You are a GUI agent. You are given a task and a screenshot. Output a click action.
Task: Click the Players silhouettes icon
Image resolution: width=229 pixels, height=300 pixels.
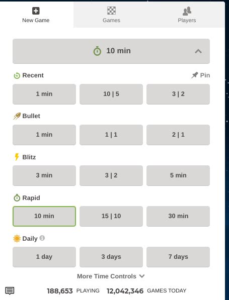(x=187, y=11)
